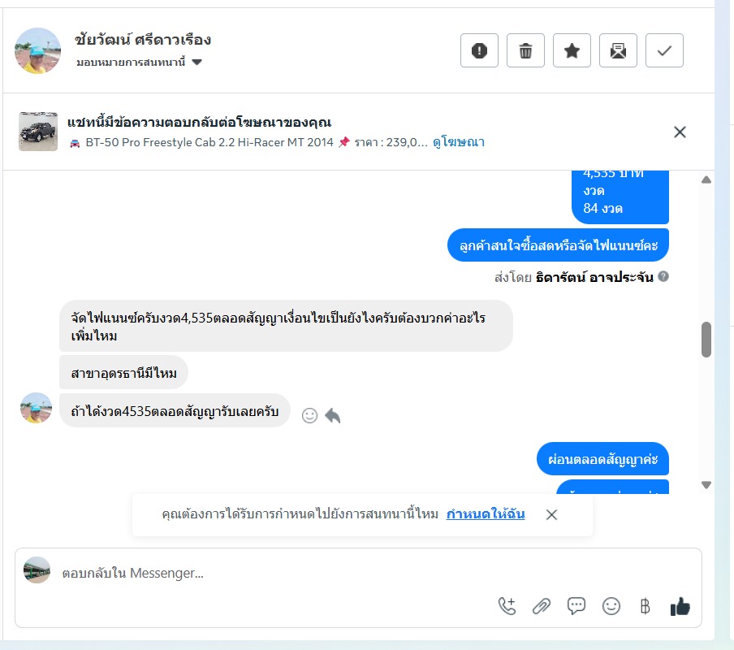Star this conversation for follow-up

point(572,50)
